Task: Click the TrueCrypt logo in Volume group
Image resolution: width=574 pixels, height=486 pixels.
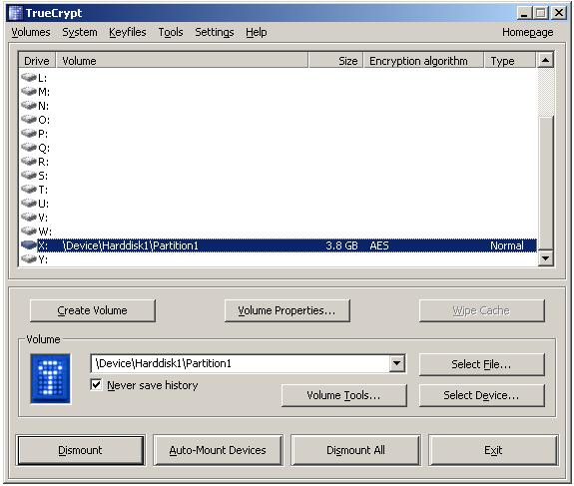Action: (51, 378)
